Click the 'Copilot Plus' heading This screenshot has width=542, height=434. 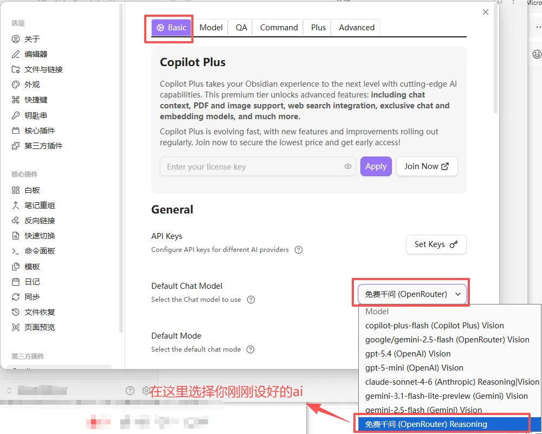click(x=192, y=62)
